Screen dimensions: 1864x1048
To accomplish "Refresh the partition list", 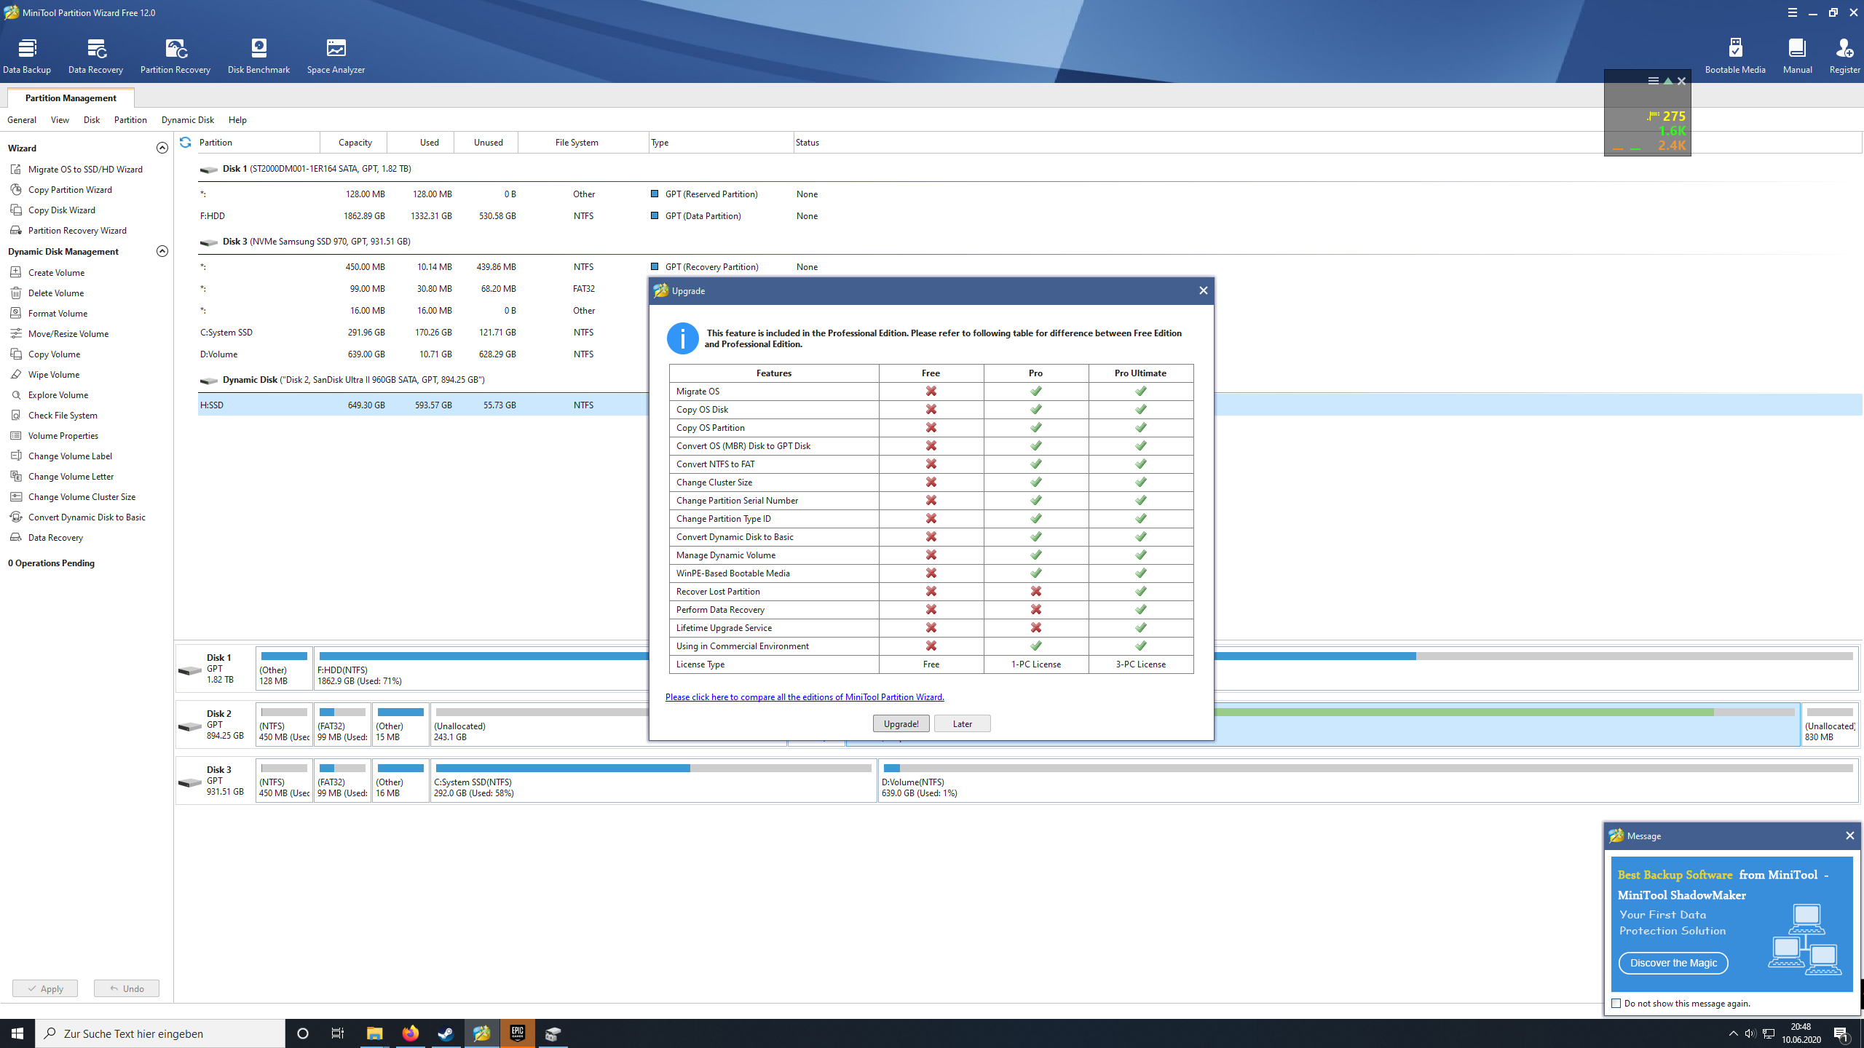I will [x=186, y=143].
